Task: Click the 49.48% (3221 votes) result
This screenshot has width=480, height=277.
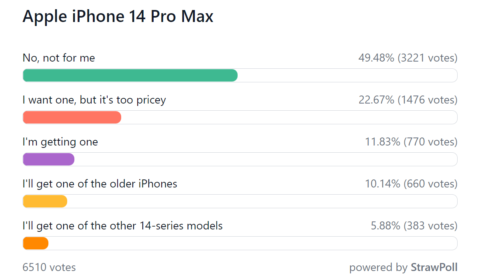Action: coord(408,58)
